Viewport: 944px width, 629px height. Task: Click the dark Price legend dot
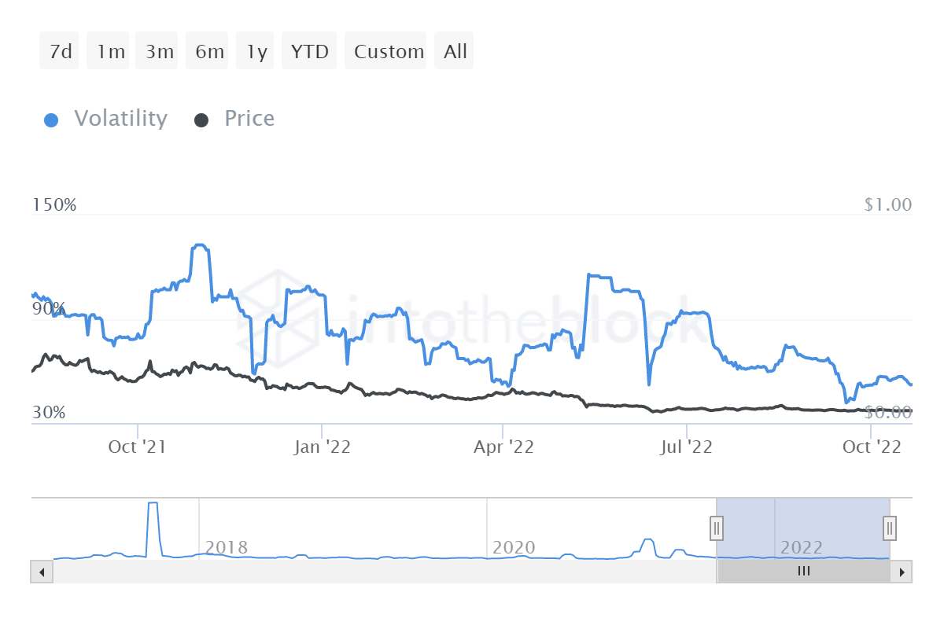201,120
